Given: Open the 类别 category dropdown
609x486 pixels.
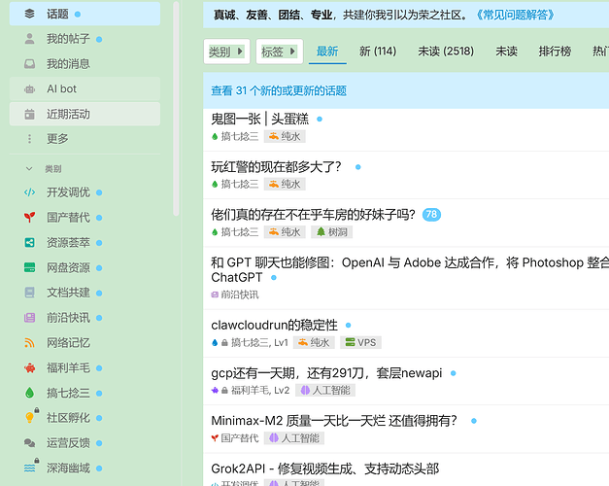Looking at the screenshot, I should pyautogui.click(x=227, y=52).
